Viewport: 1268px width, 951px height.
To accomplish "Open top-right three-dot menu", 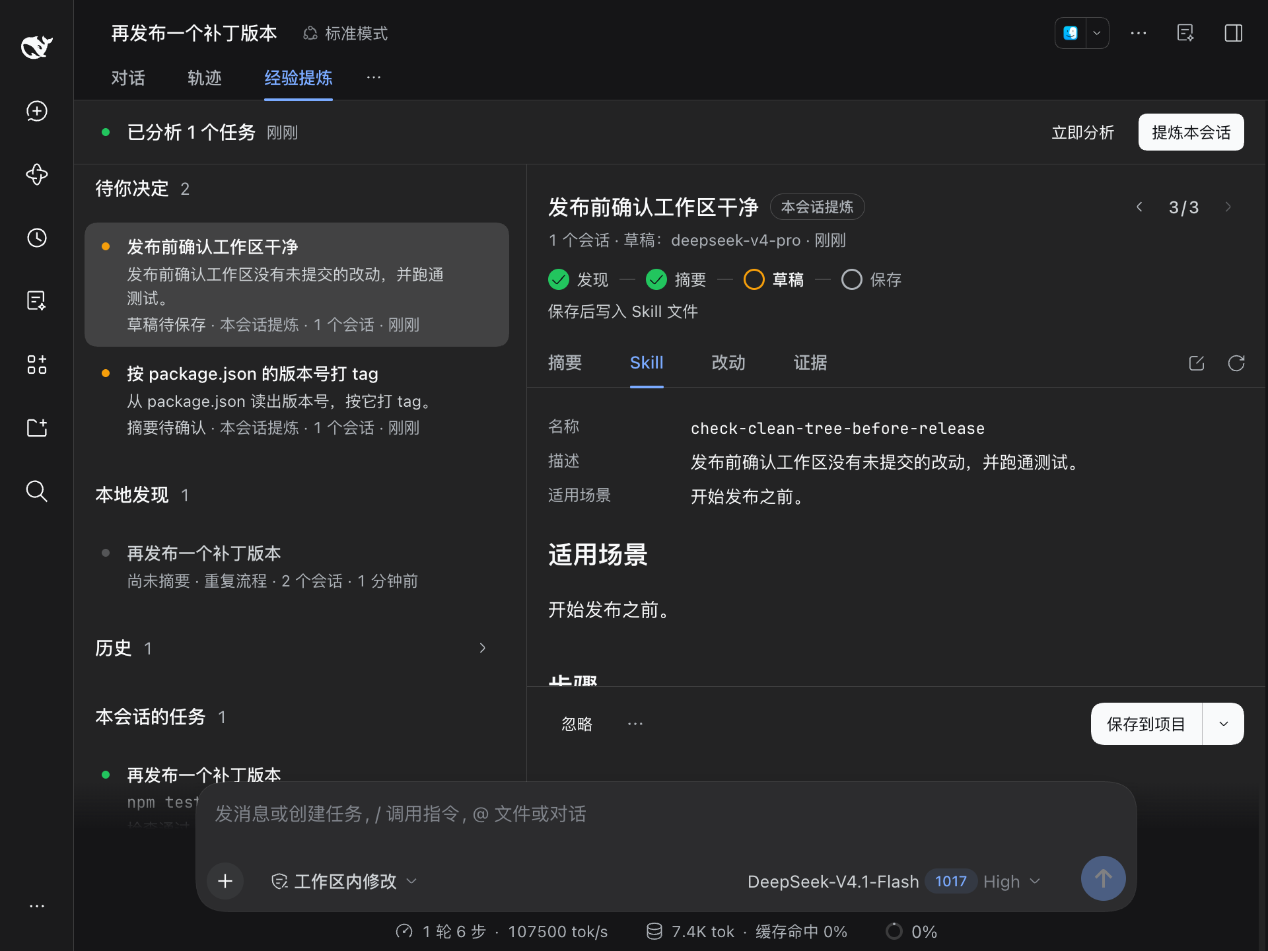I will [x=1139, y=33].
